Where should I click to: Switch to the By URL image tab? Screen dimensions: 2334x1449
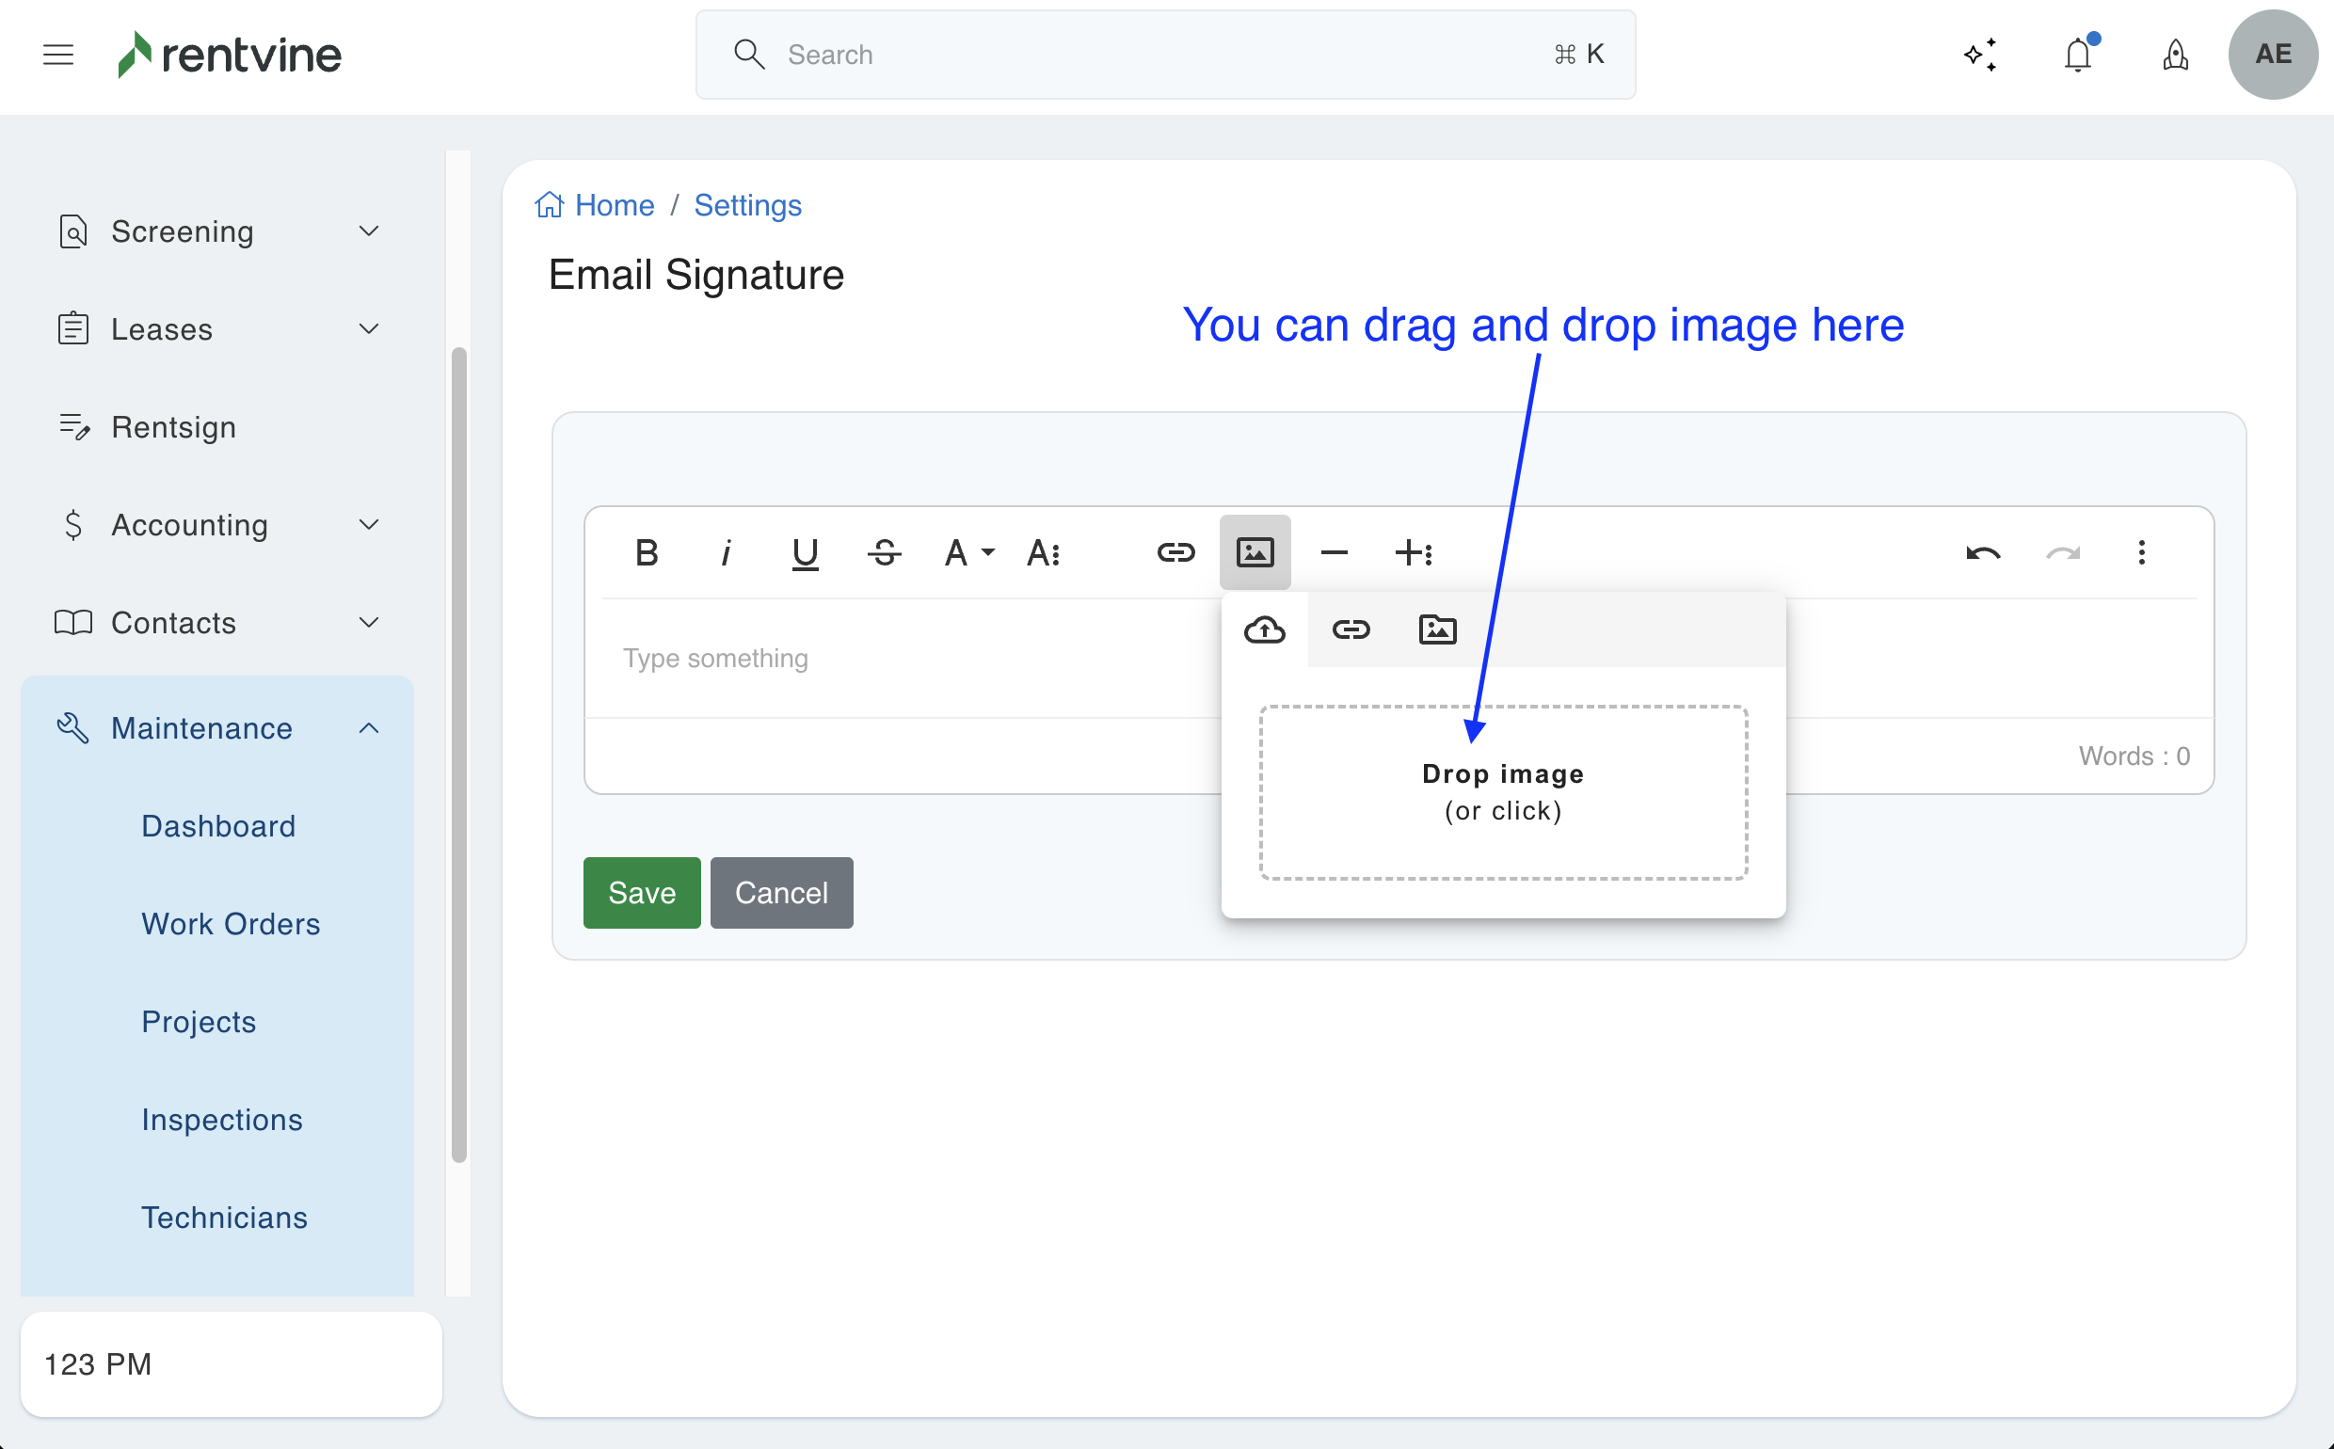tap(1351, 629)
